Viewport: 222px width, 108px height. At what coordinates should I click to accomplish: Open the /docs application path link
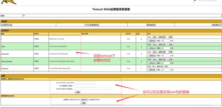pyautogui.click(x=3, y=46)
